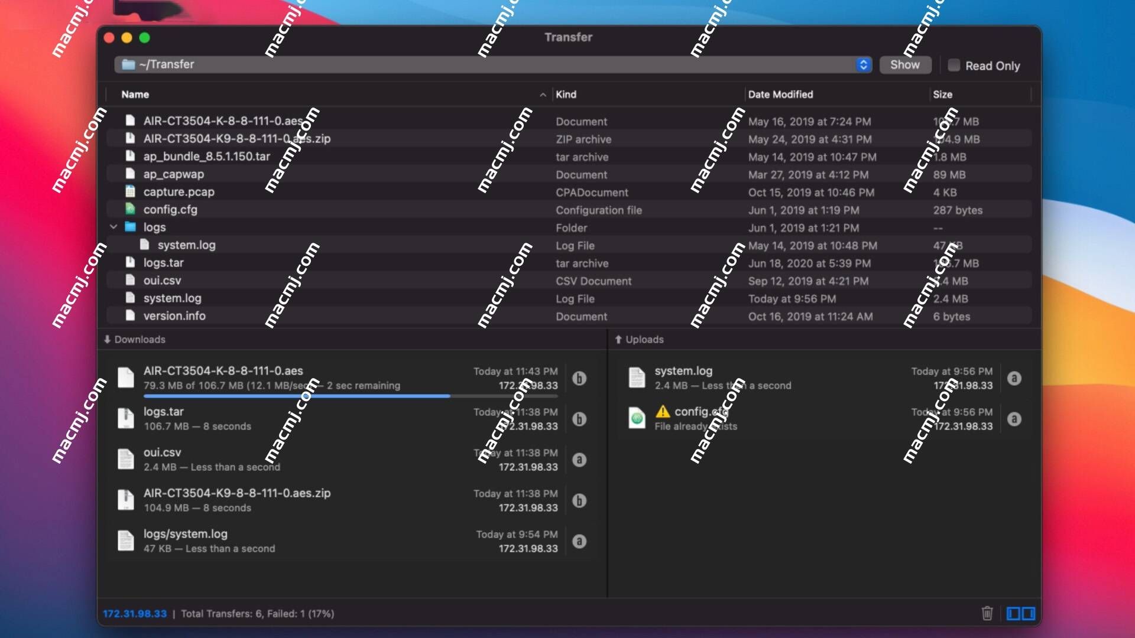Click ascii mode badge for oui.csv download
Screen dimensions: 1135x638
(579, 460)
